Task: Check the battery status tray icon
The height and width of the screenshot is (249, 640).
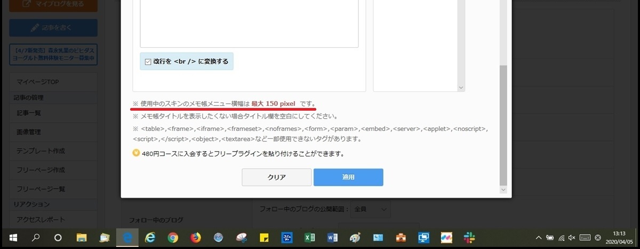Action: 549,238
